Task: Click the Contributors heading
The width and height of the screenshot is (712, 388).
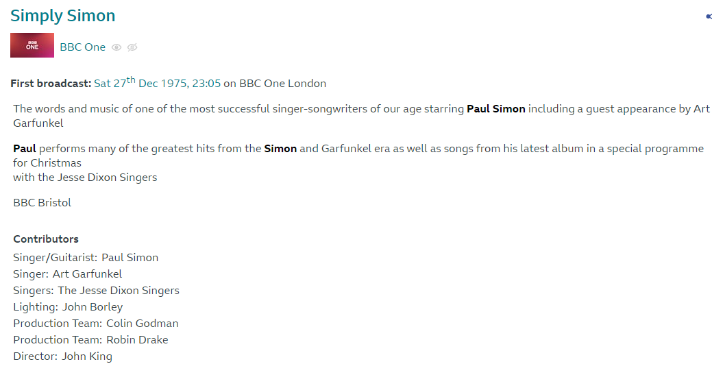Action: tap(46, 239)
